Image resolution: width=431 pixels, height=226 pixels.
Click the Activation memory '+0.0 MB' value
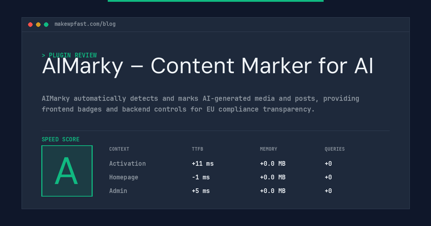click(273, 164)
